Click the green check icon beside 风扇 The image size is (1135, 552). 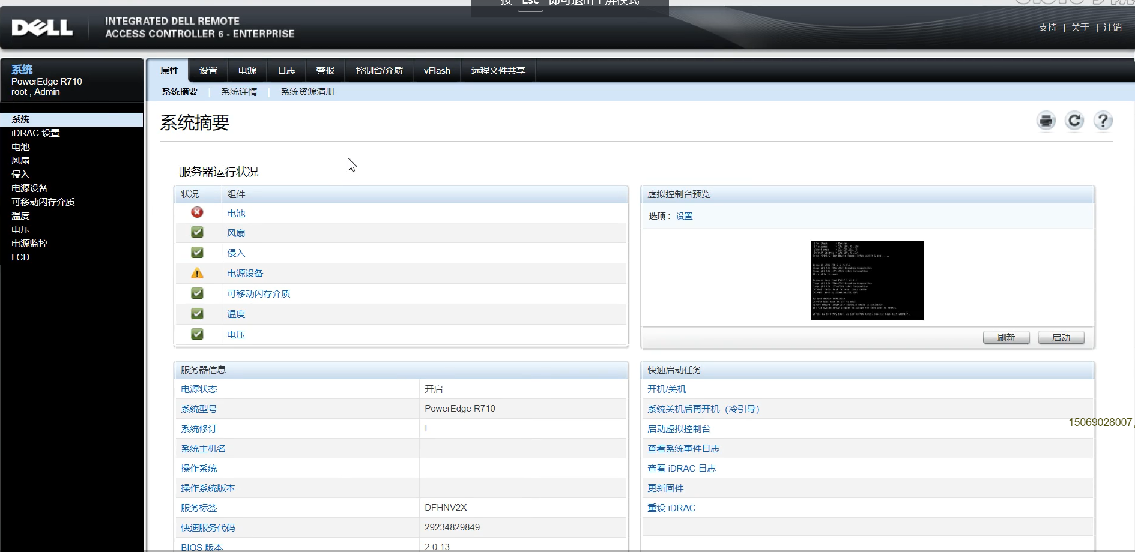pos(197,232)
